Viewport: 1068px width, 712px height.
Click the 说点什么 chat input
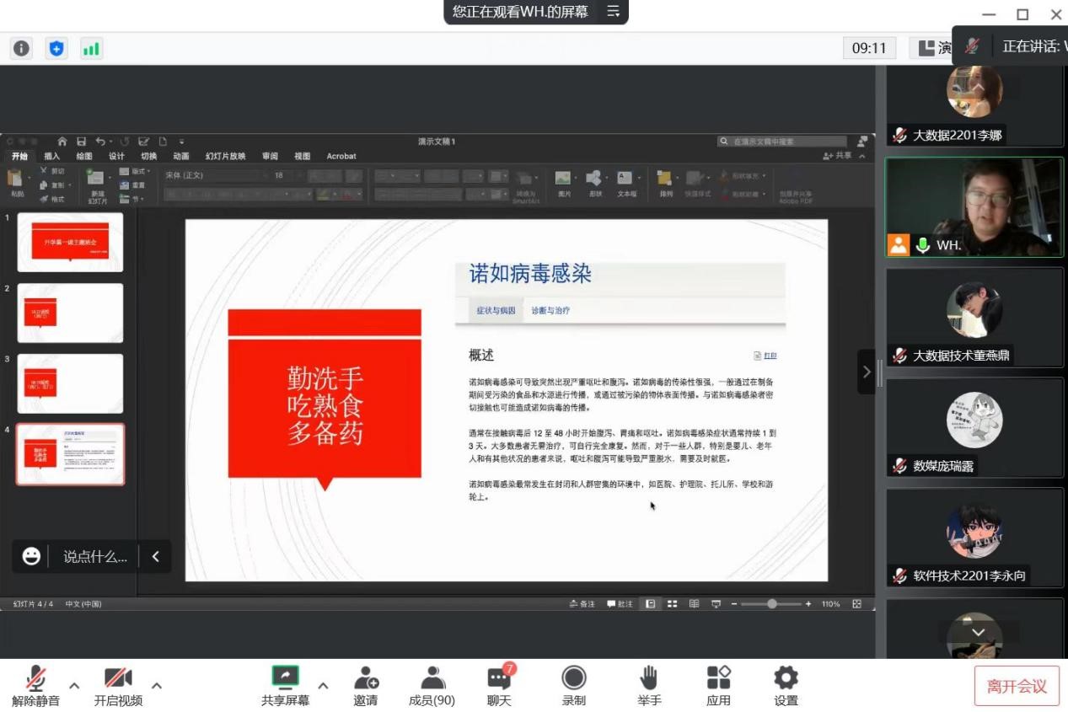[x=95, y=556]
